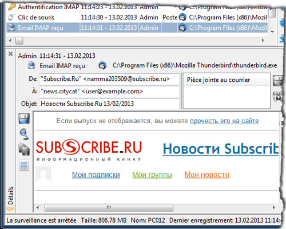The height and width of the screenshot is (229, 286).
Task: Click left arrow of event list horizontal scrollbar
Action: pos(10,41)
